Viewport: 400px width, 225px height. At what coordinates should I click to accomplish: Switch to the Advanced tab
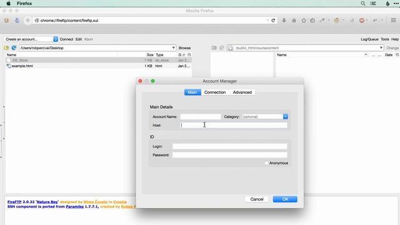[242, 92]
